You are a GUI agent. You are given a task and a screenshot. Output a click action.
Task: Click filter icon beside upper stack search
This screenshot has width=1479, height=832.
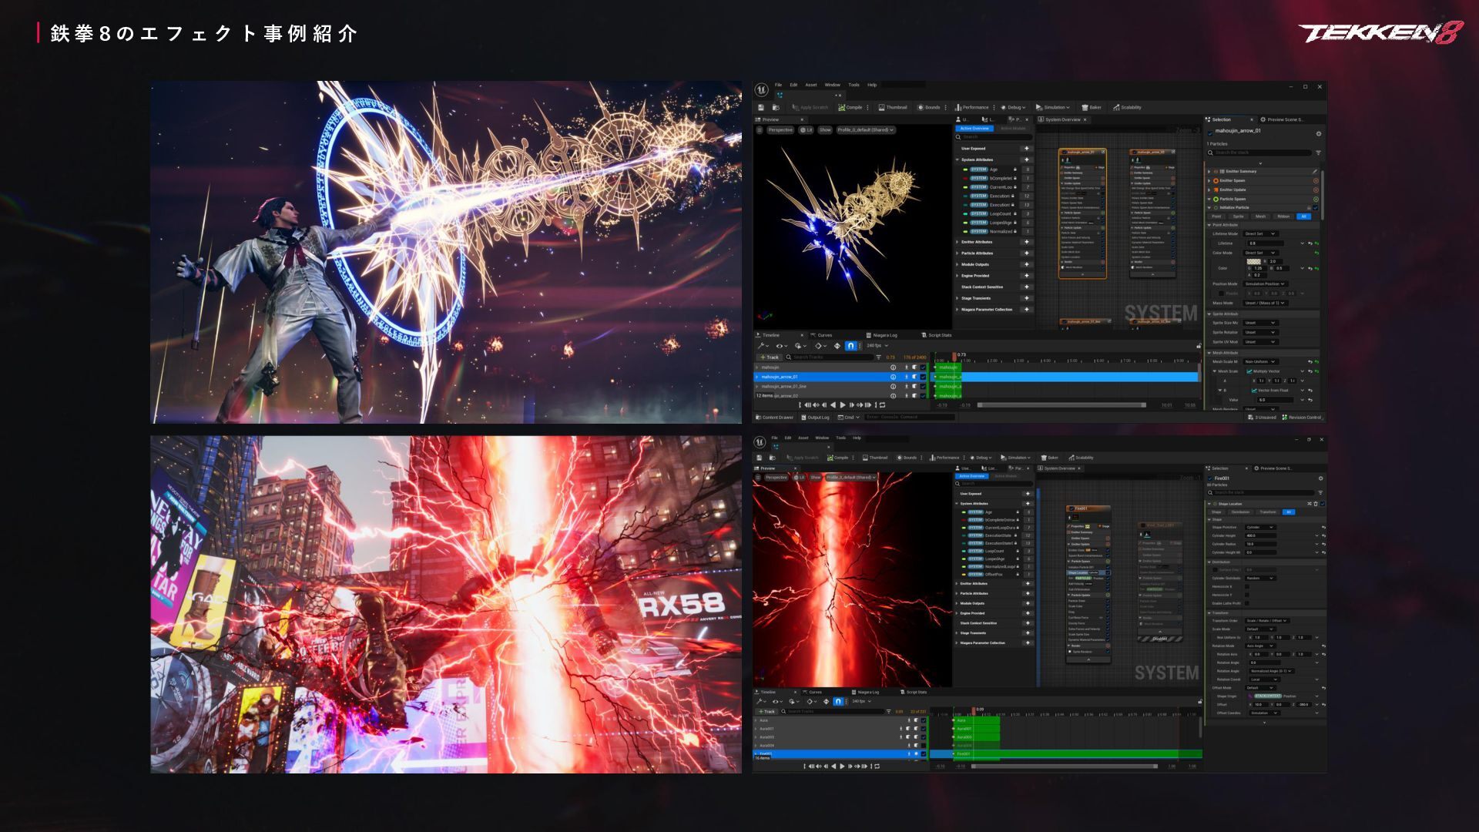pyautogui.click(x=1318, y=153)
